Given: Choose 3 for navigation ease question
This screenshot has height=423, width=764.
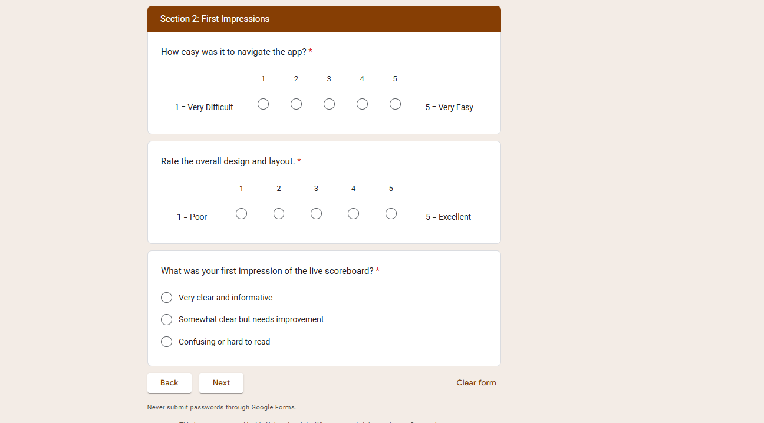Looking at the screenshot, I should [329, 104].
